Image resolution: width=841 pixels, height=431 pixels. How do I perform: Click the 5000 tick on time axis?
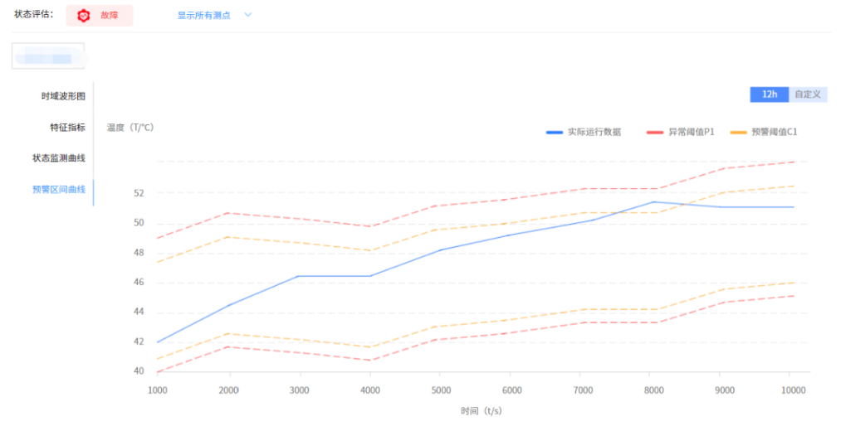tap(441, 390)
